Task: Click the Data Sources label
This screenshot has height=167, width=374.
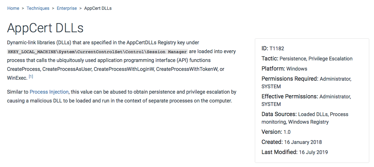Action: coord(279,114)
